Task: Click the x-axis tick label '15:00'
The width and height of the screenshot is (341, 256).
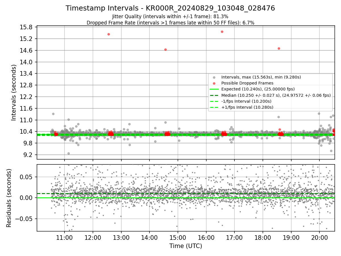Action: point(178,238)
